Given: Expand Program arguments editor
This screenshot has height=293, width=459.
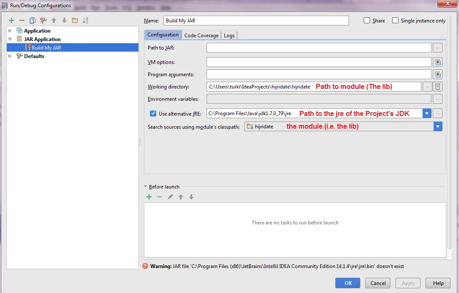Looking at the screenshot, I should click(x=438, y=75).
